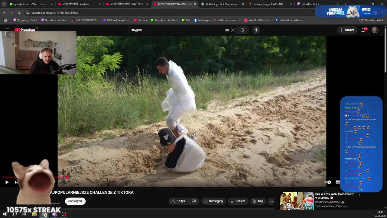Open the Rap w Stylu WAC TOJA title

pyautogui.click(x=334, y=196)
